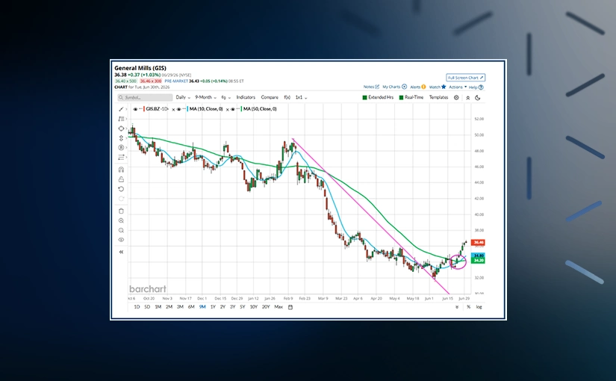Screen dimensions: 616x381
Task: Open the Daily frequency dropdown
Action: [x=183, y=98]
